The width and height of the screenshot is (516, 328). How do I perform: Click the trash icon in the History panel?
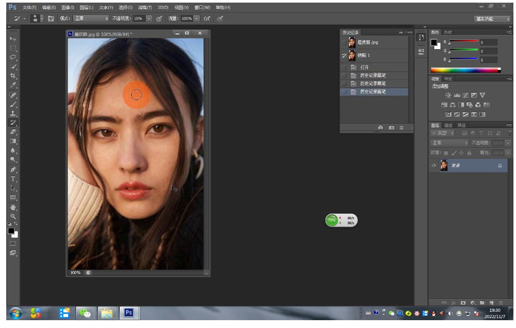(401, 128)
